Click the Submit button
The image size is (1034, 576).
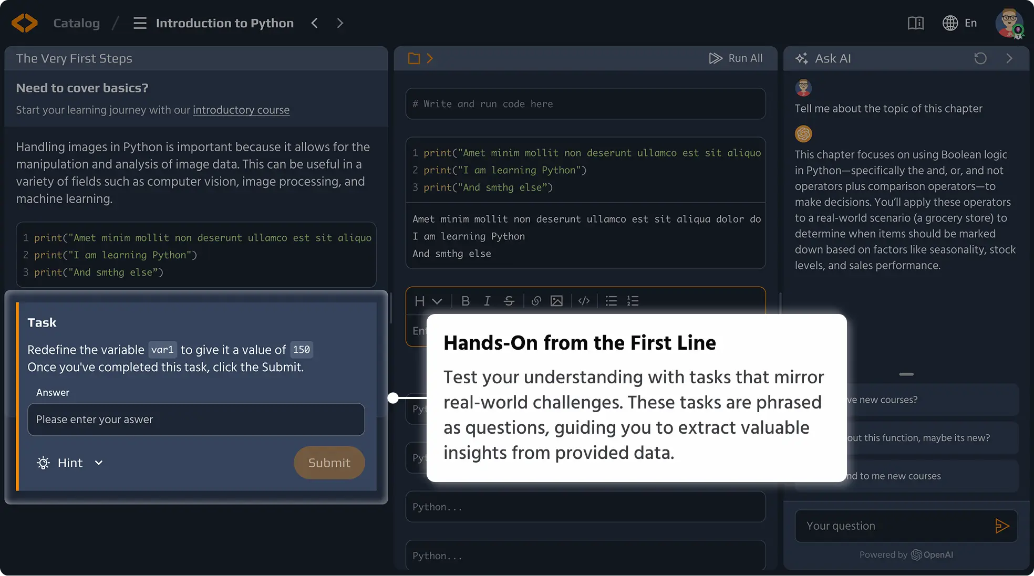(329, 463)
